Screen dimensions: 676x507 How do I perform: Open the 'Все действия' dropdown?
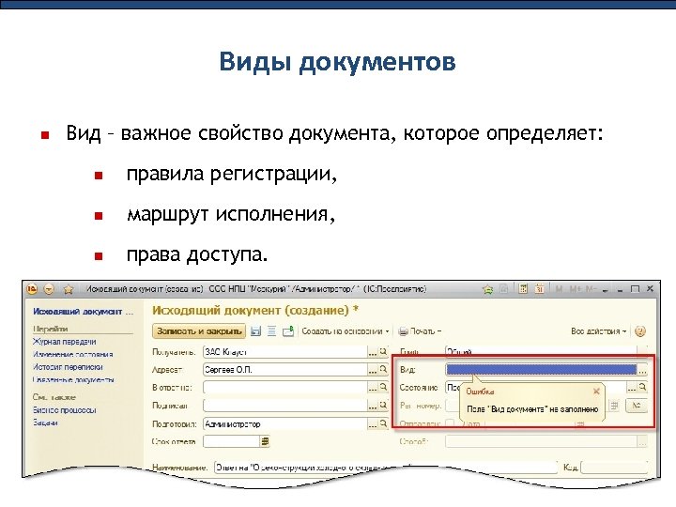point(598,331)
